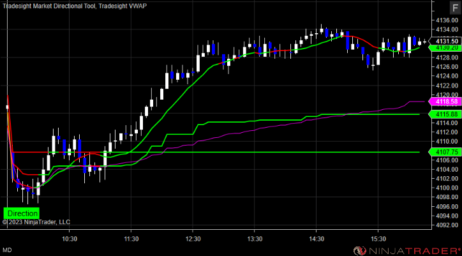Click the 4104.00 price axis label
Image resolution: width=462 pixels, height=256 pixels.
(447, 169)
